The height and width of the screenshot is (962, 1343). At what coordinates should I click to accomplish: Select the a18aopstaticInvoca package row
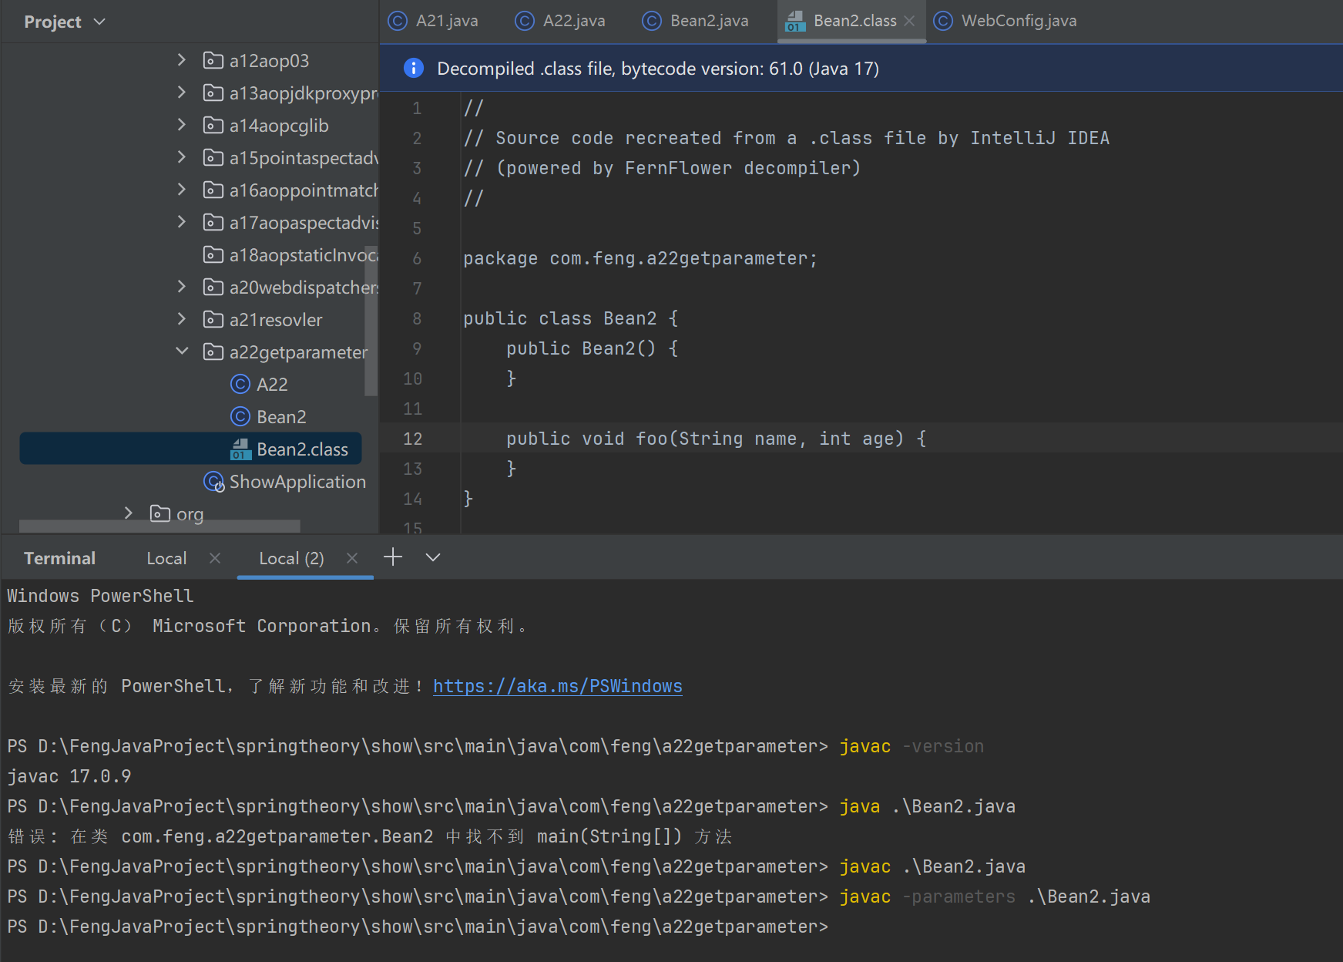191,254
